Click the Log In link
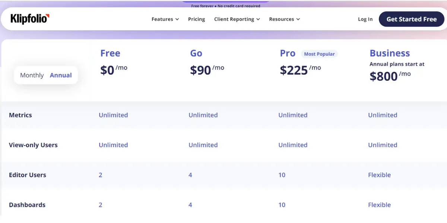Screen dimensions: 447x223 pos(365,19)
